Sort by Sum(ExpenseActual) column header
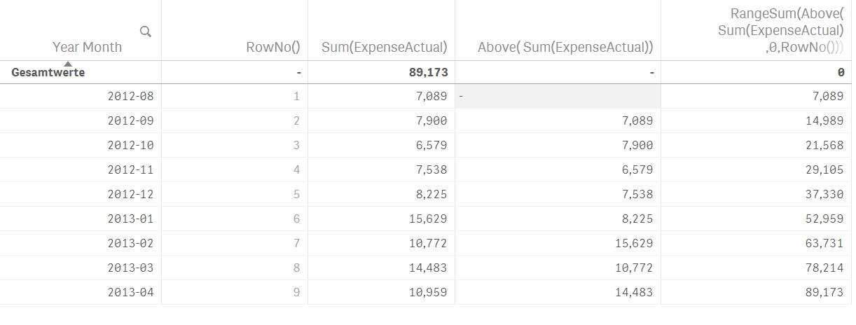This screenshot has width=856, height=325. pos(384,47)
